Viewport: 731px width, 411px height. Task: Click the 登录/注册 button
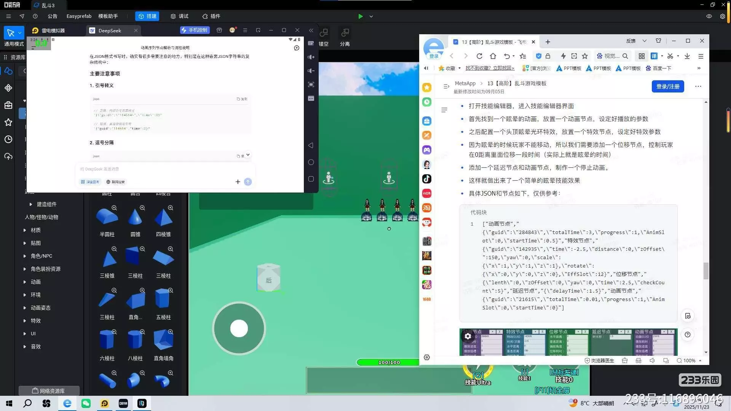click(x=667, y=86)
